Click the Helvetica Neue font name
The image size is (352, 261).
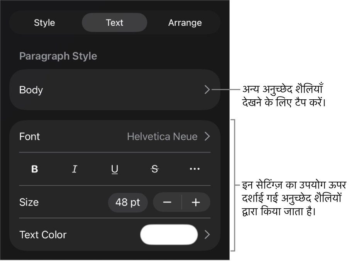(x=162, y=137)
